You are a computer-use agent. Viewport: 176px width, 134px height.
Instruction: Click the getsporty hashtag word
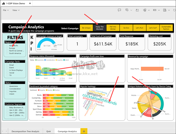coord(94,95)
